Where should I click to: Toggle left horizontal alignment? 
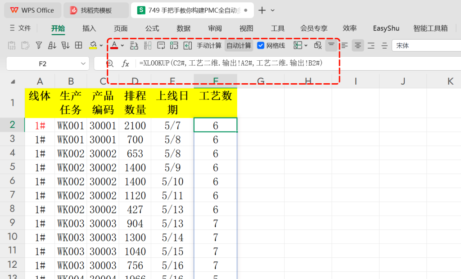click(x=344, y=45)
